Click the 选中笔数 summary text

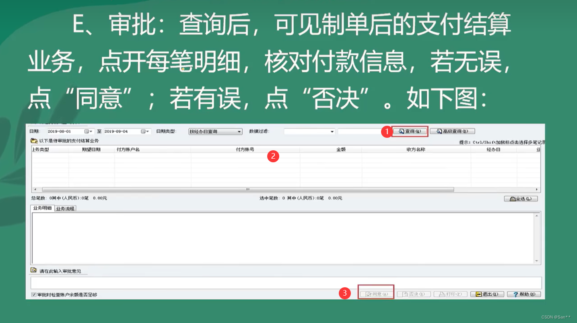(301, 198)
